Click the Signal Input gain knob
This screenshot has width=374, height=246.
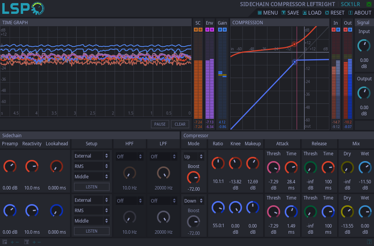tap(364, 46)
